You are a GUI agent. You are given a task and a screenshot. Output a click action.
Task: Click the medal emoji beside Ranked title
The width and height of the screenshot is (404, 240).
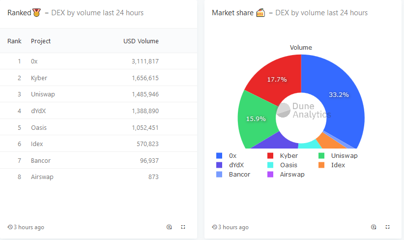tap(36, 13)
